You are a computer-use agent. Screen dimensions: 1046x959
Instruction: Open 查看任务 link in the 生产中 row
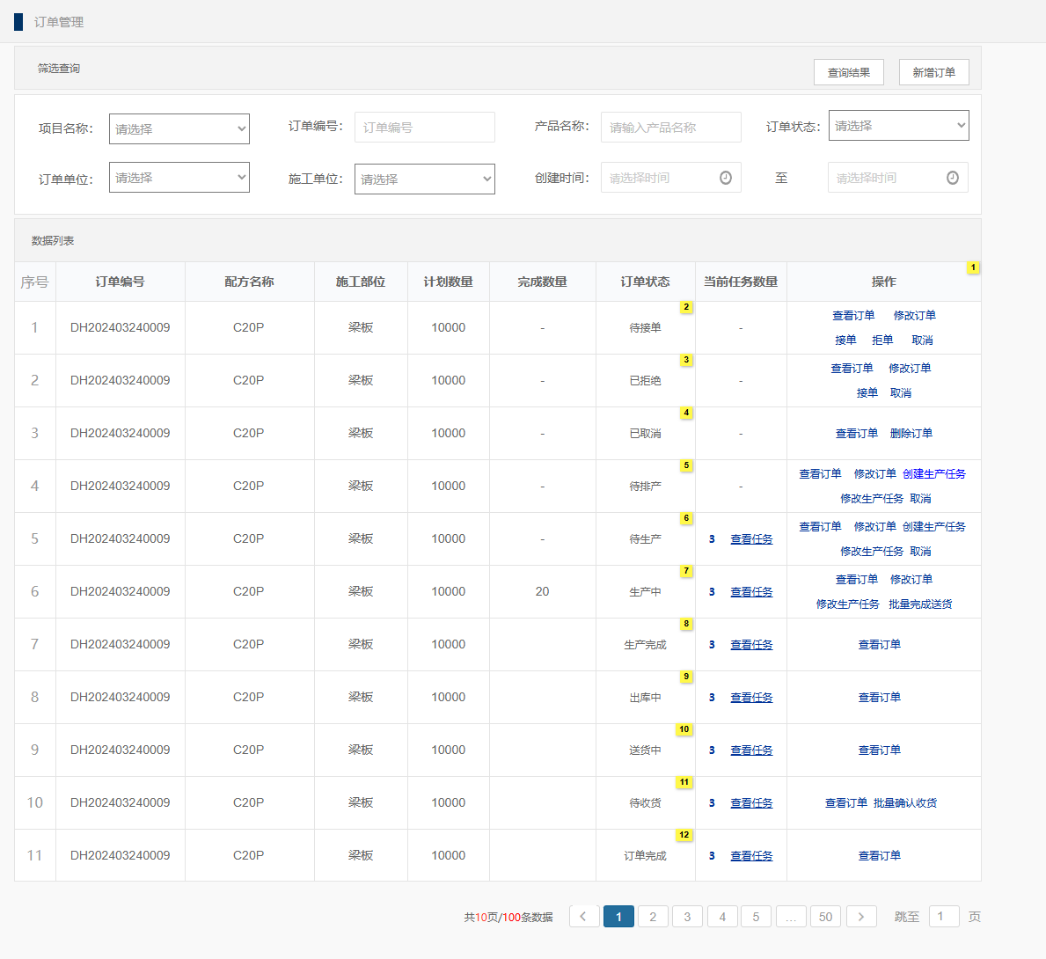[x=751, y=592]
